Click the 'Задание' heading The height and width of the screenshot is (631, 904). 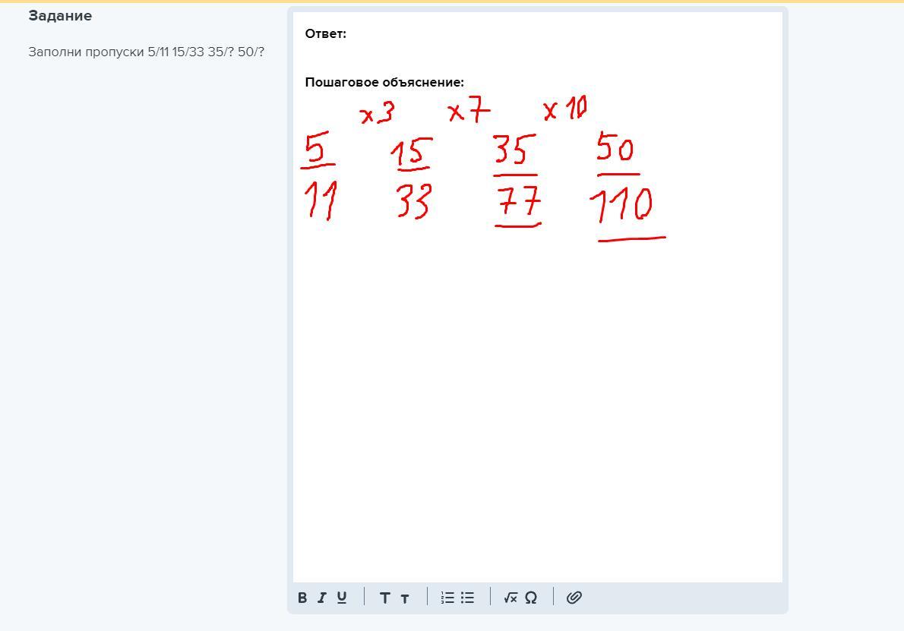[60, 15]
